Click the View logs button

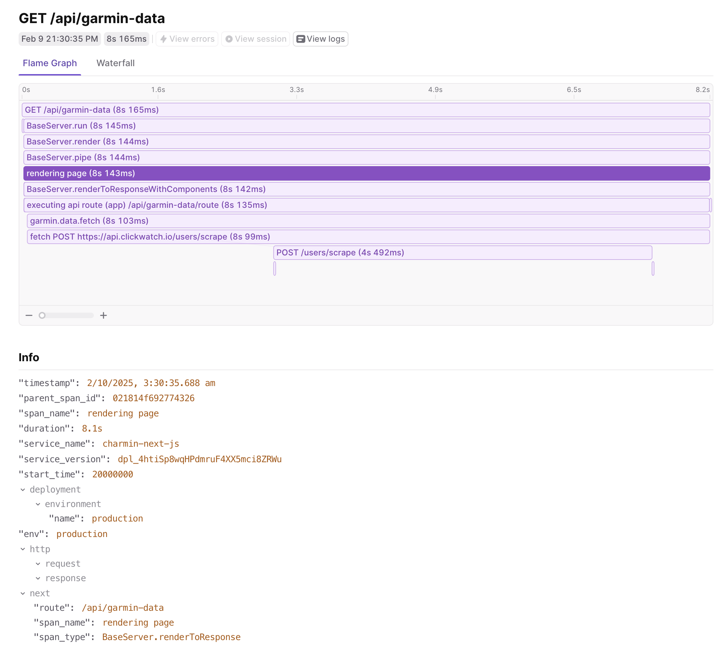click(320, 39)
